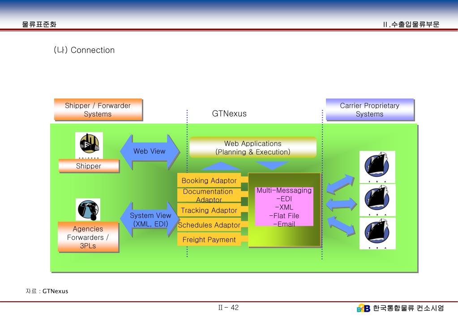The image size is (458, 317).
Task: Click the page number II - 42
Action: (x=228, y=307)
